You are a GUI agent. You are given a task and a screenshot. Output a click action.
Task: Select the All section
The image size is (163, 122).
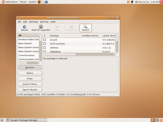(28, 35)
